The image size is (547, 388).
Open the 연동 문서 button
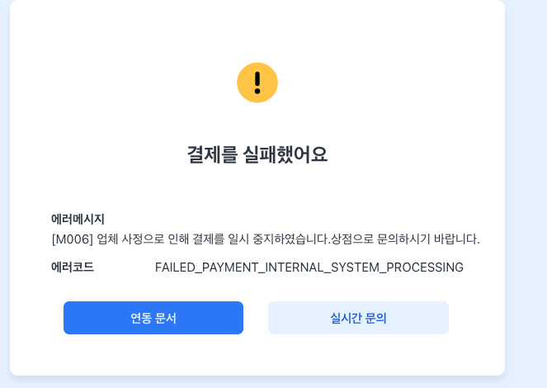[x=153, y=318]
